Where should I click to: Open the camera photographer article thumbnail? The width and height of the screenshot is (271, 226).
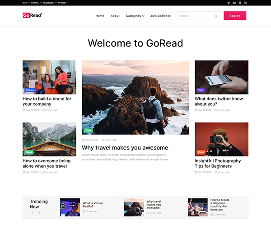tap(222, 139)
